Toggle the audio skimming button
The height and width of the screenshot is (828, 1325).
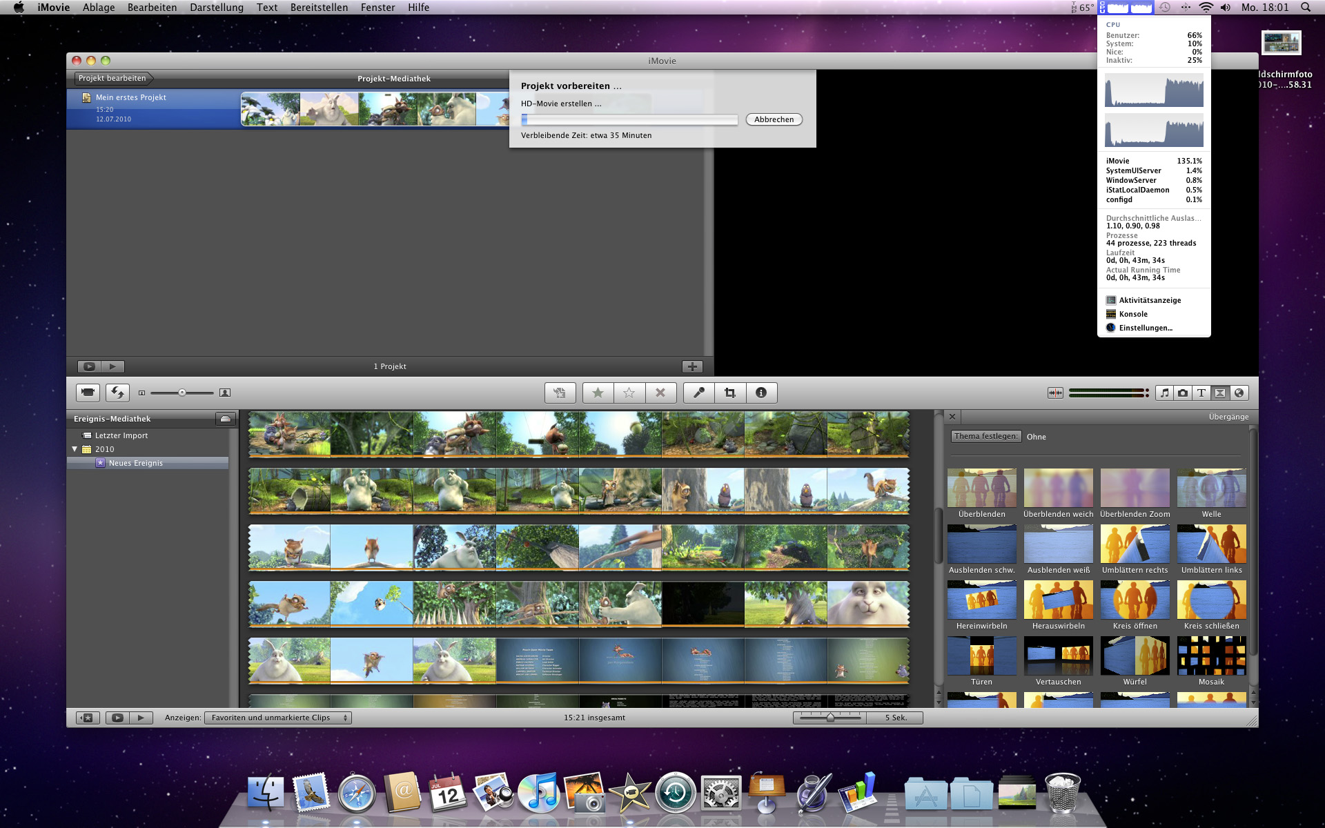(1055, 393)
